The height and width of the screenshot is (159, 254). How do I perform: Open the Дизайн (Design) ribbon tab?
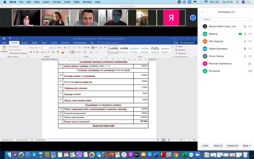tap(35, 43)
